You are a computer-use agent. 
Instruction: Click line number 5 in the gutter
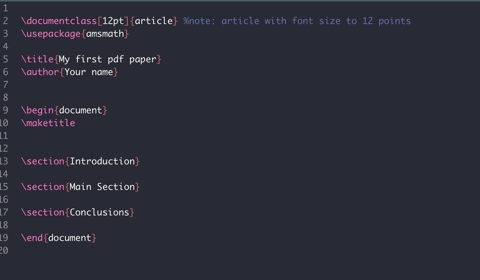[5, 59]
